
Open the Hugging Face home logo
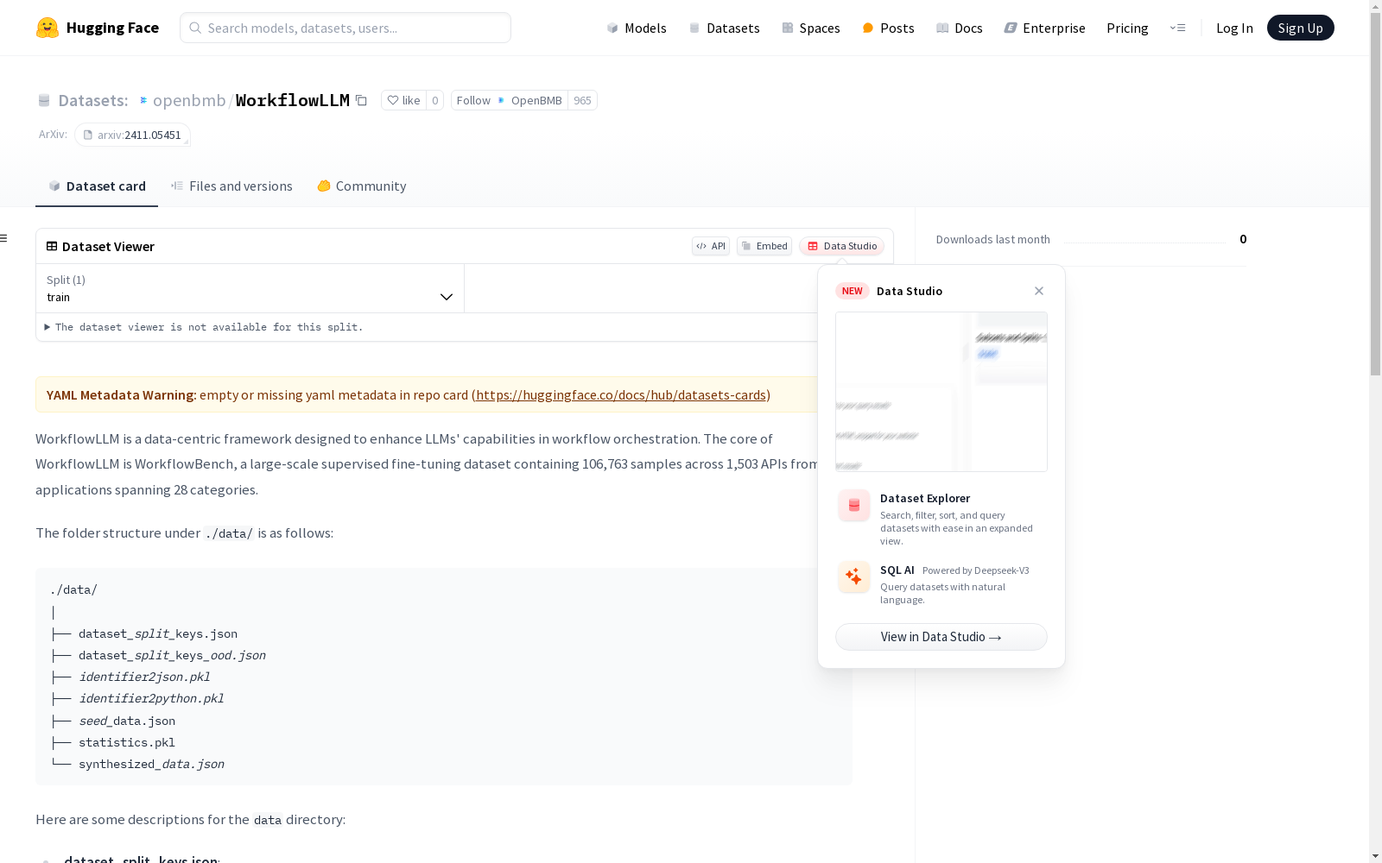pyautogui.click(x=98, y=28)
